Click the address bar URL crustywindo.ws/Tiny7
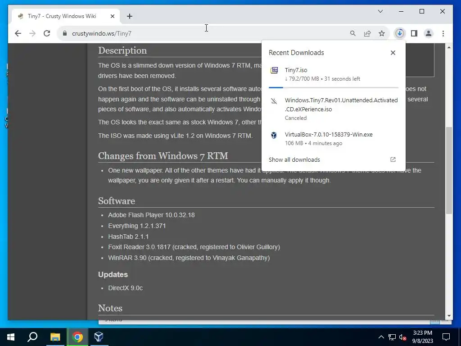The image size is (461, 346). pos(102,33)
